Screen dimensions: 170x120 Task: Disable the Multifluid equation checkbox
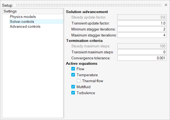(x=73, y=87)
